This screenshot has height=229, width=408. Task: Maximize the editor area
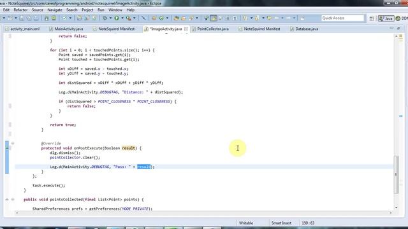398,28
